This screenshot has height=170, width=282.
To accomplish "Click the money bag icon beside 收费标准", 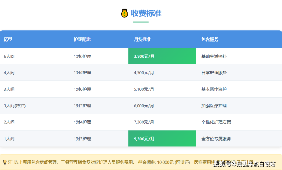I will click(125, 13).
